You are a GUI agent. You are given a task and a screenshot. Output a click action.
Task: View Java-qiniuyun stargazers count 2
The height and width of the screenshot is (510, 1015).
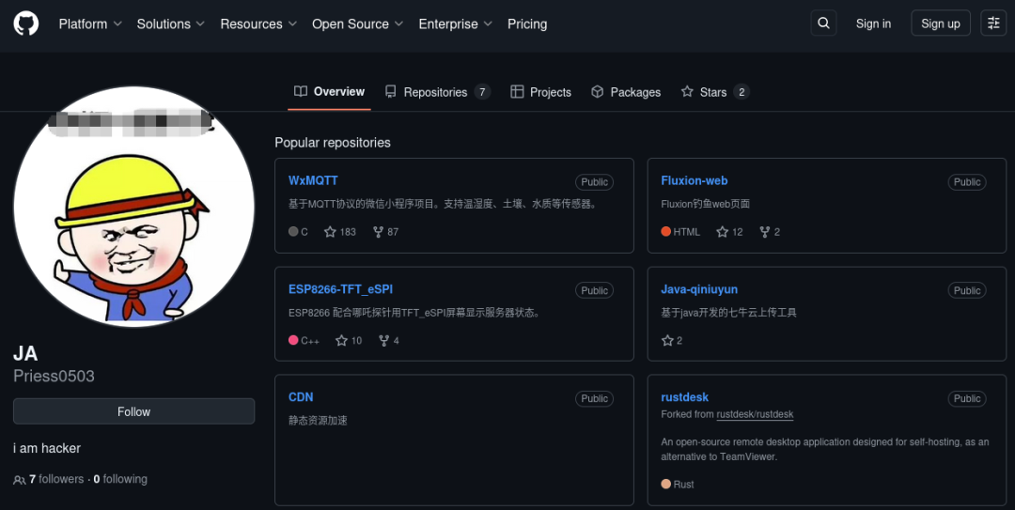pyautogui.click(x=672, y=340)
